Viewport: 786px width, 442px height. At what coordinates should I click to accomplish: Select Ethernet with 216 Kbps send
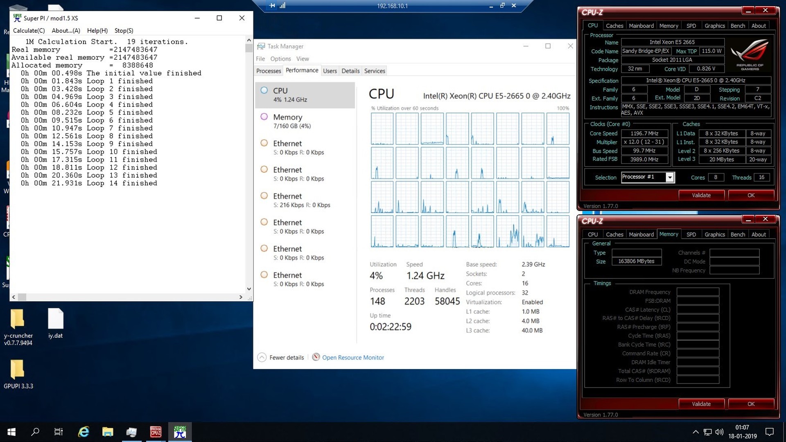coord(305,200)
